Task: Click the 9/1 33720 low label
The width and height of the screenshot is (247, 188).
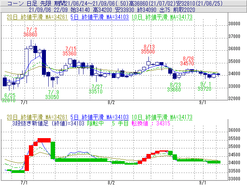Action: pos(204,86)
